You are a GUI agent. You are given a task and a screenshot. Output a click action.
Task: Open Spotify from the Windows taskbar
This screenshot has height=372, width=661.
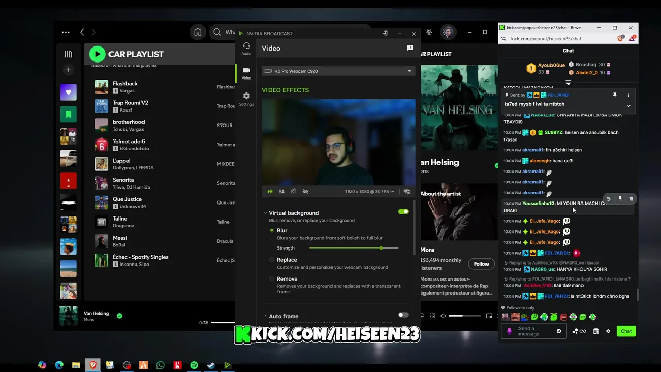pos(194,365)
